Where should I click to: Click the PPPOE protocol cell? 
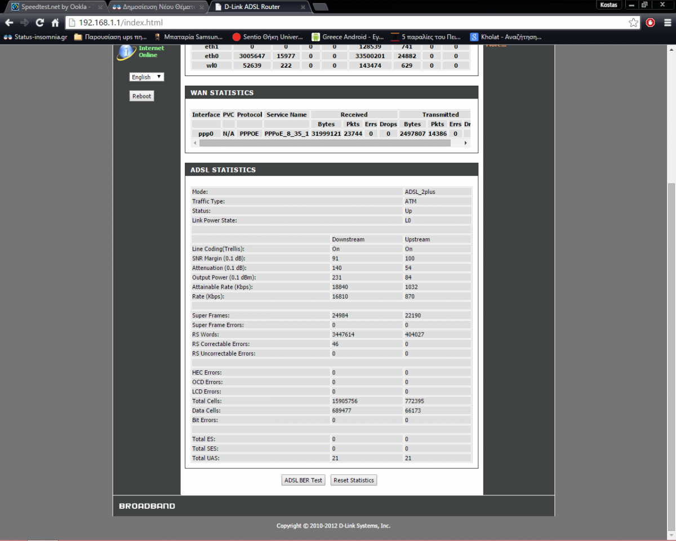pos(249,134)
